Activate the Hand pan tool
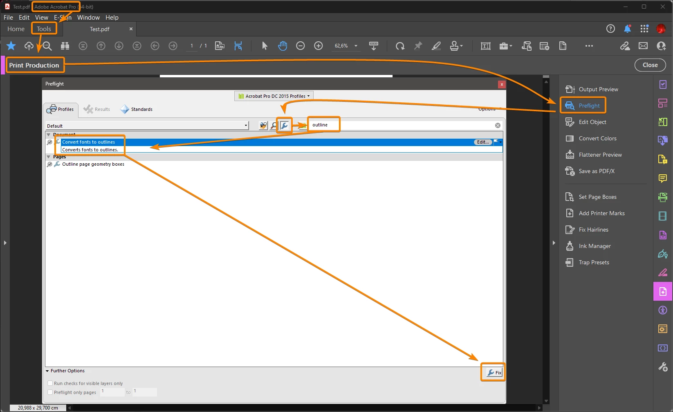673x412 pixels. tap(283, 46)
